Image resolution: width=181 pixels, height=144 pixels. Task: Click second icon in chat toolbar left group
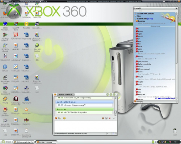(x=59, y=118)
